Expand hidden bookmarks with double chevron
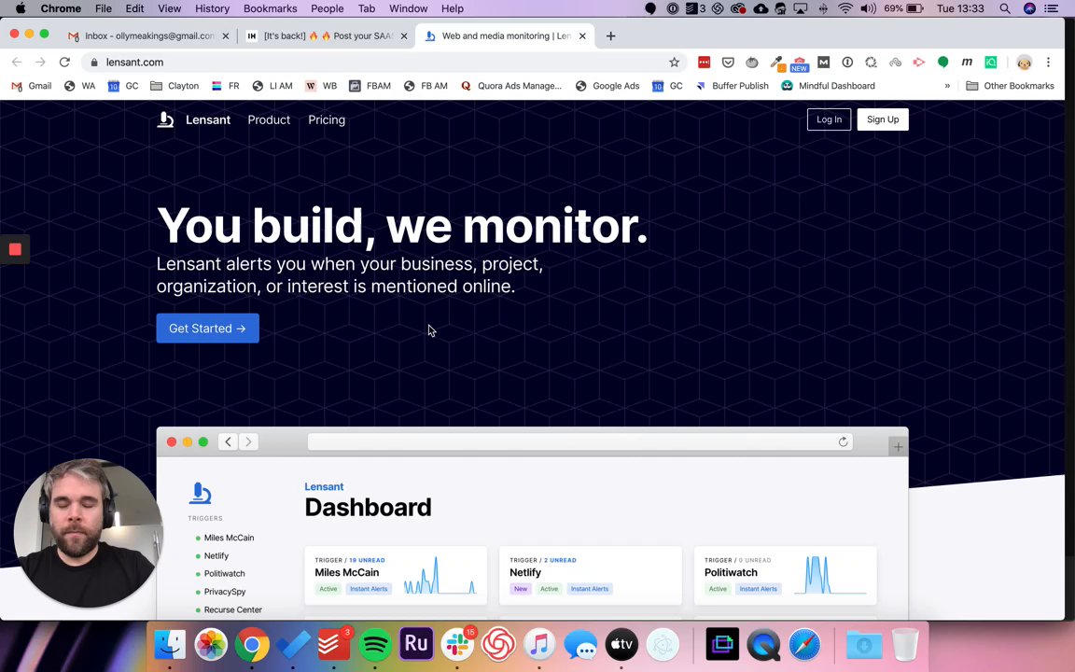Viewport: 1075px width, 672px height. pos(947,86)
